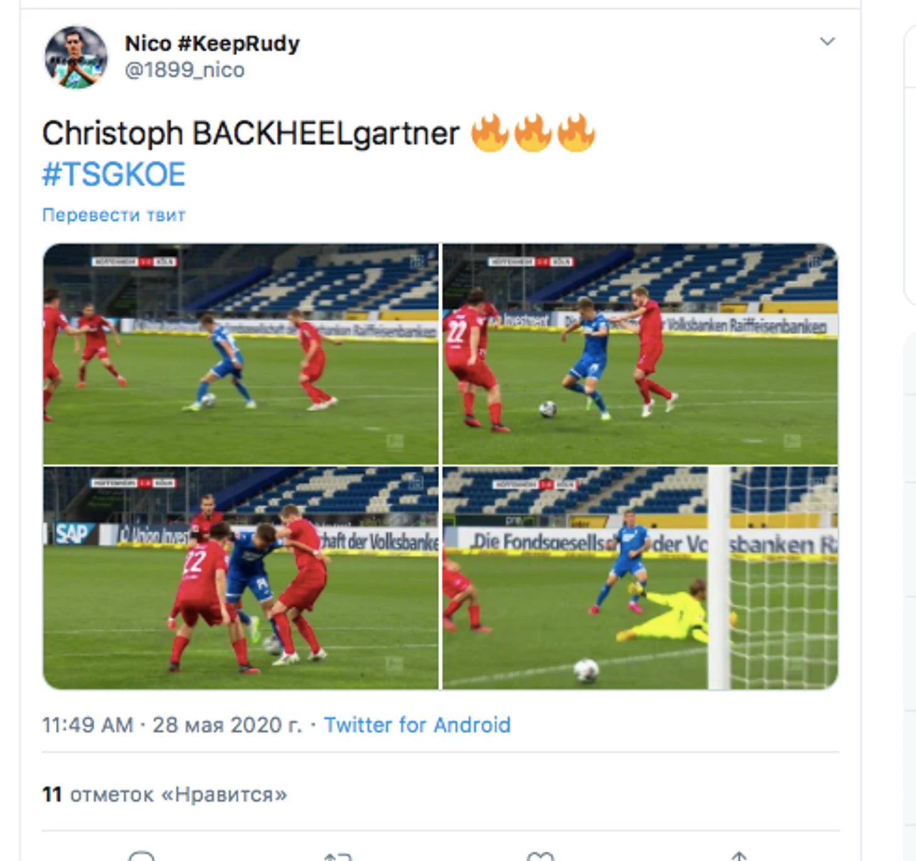Click the @1899_nico handle
The height and width of the screenshot is (861, 916).
[x=184, y=70]
